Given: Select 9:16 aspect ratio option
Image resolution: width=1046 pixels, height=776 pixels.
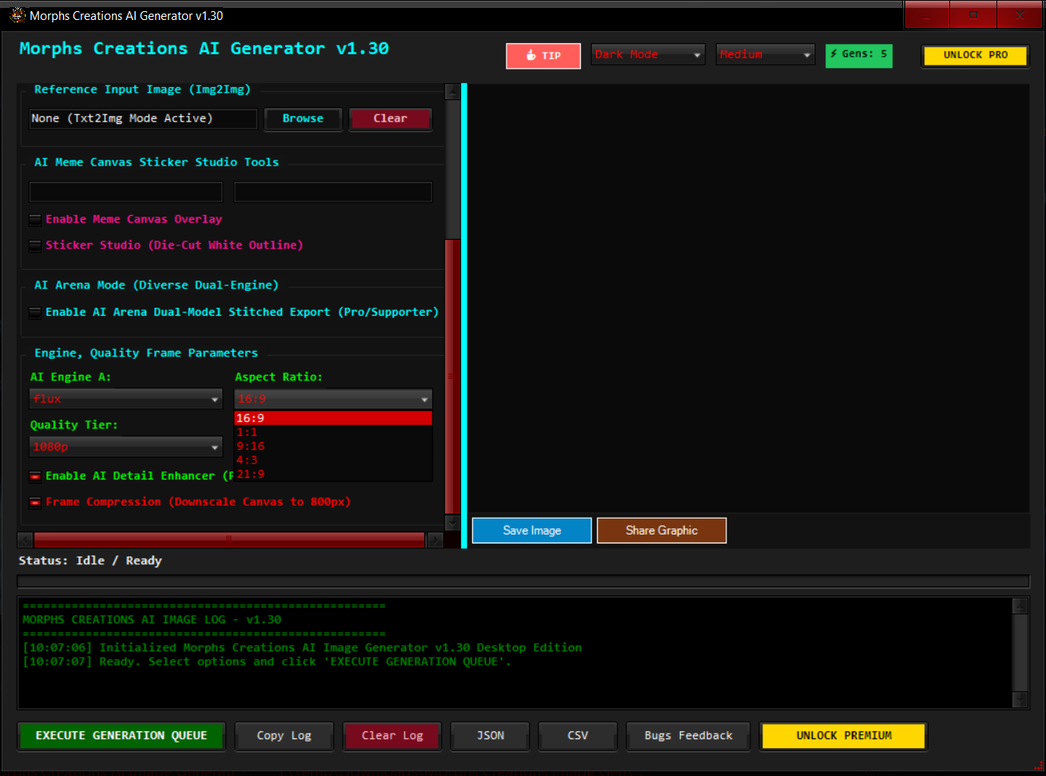Looking at the screenshot, I should pos(333,447).
